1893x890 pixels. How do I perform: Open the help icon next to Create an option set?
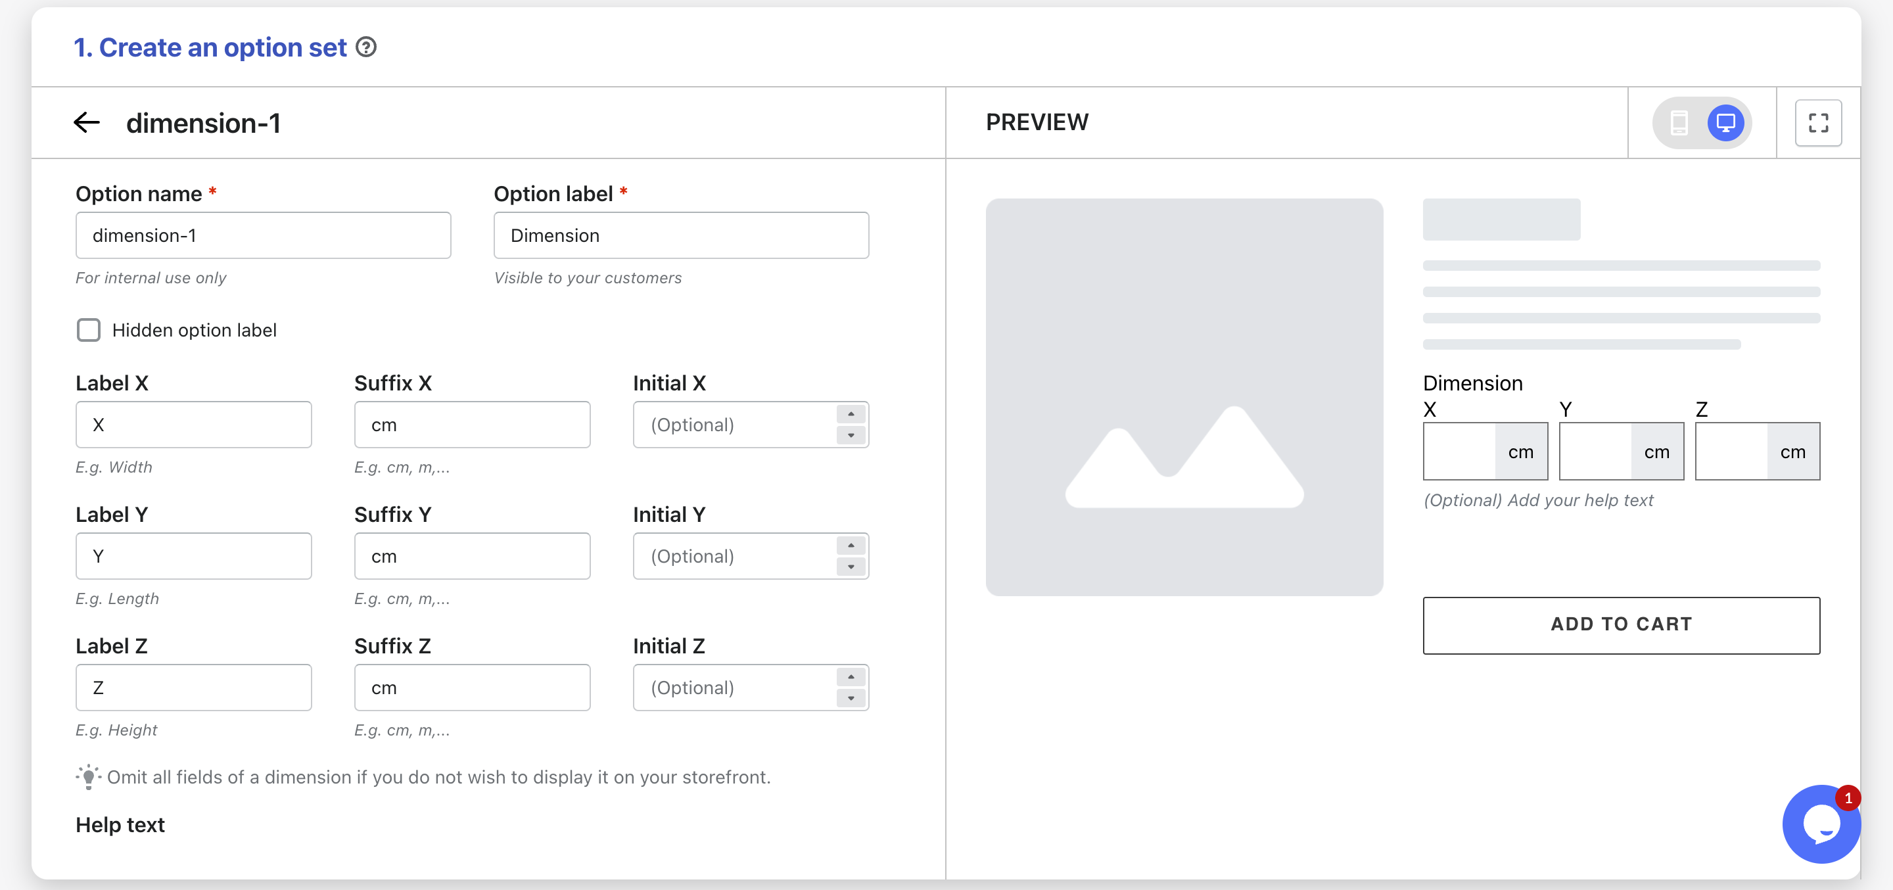point(366,47)
